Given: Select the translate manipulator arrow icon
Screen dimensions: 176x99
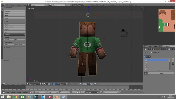Looking at the screenshot, I should click(x=54, y=84).
